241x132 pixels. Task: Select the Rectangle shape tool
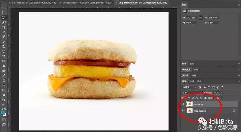[x=4, y=90]
